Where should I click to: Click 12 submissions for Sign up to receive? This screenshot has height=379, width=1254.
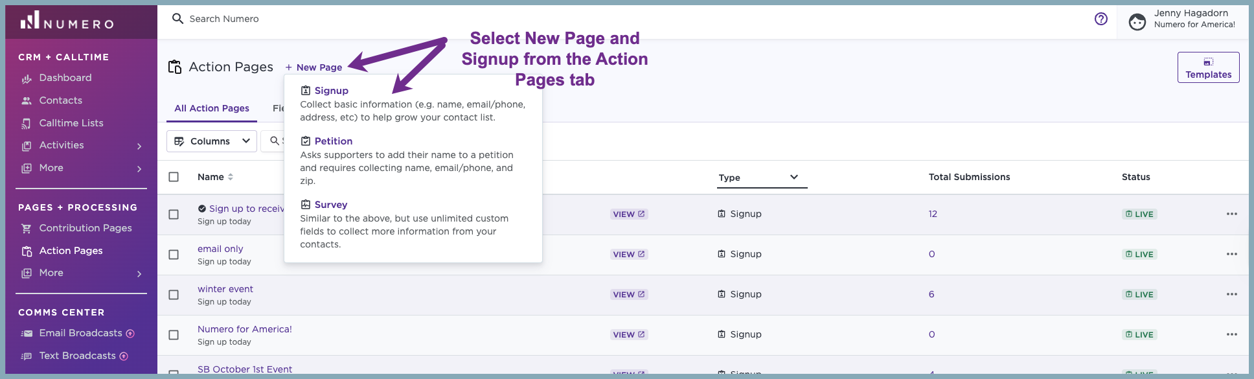(x=933, y=214)
